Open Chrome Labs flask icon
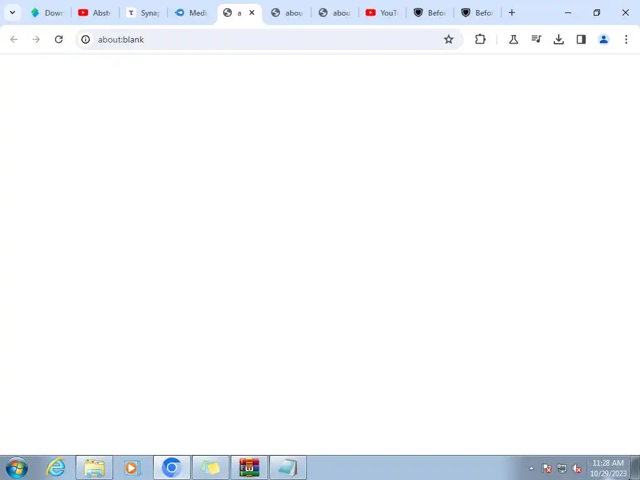640x480 pixels. tap(514, 39)
